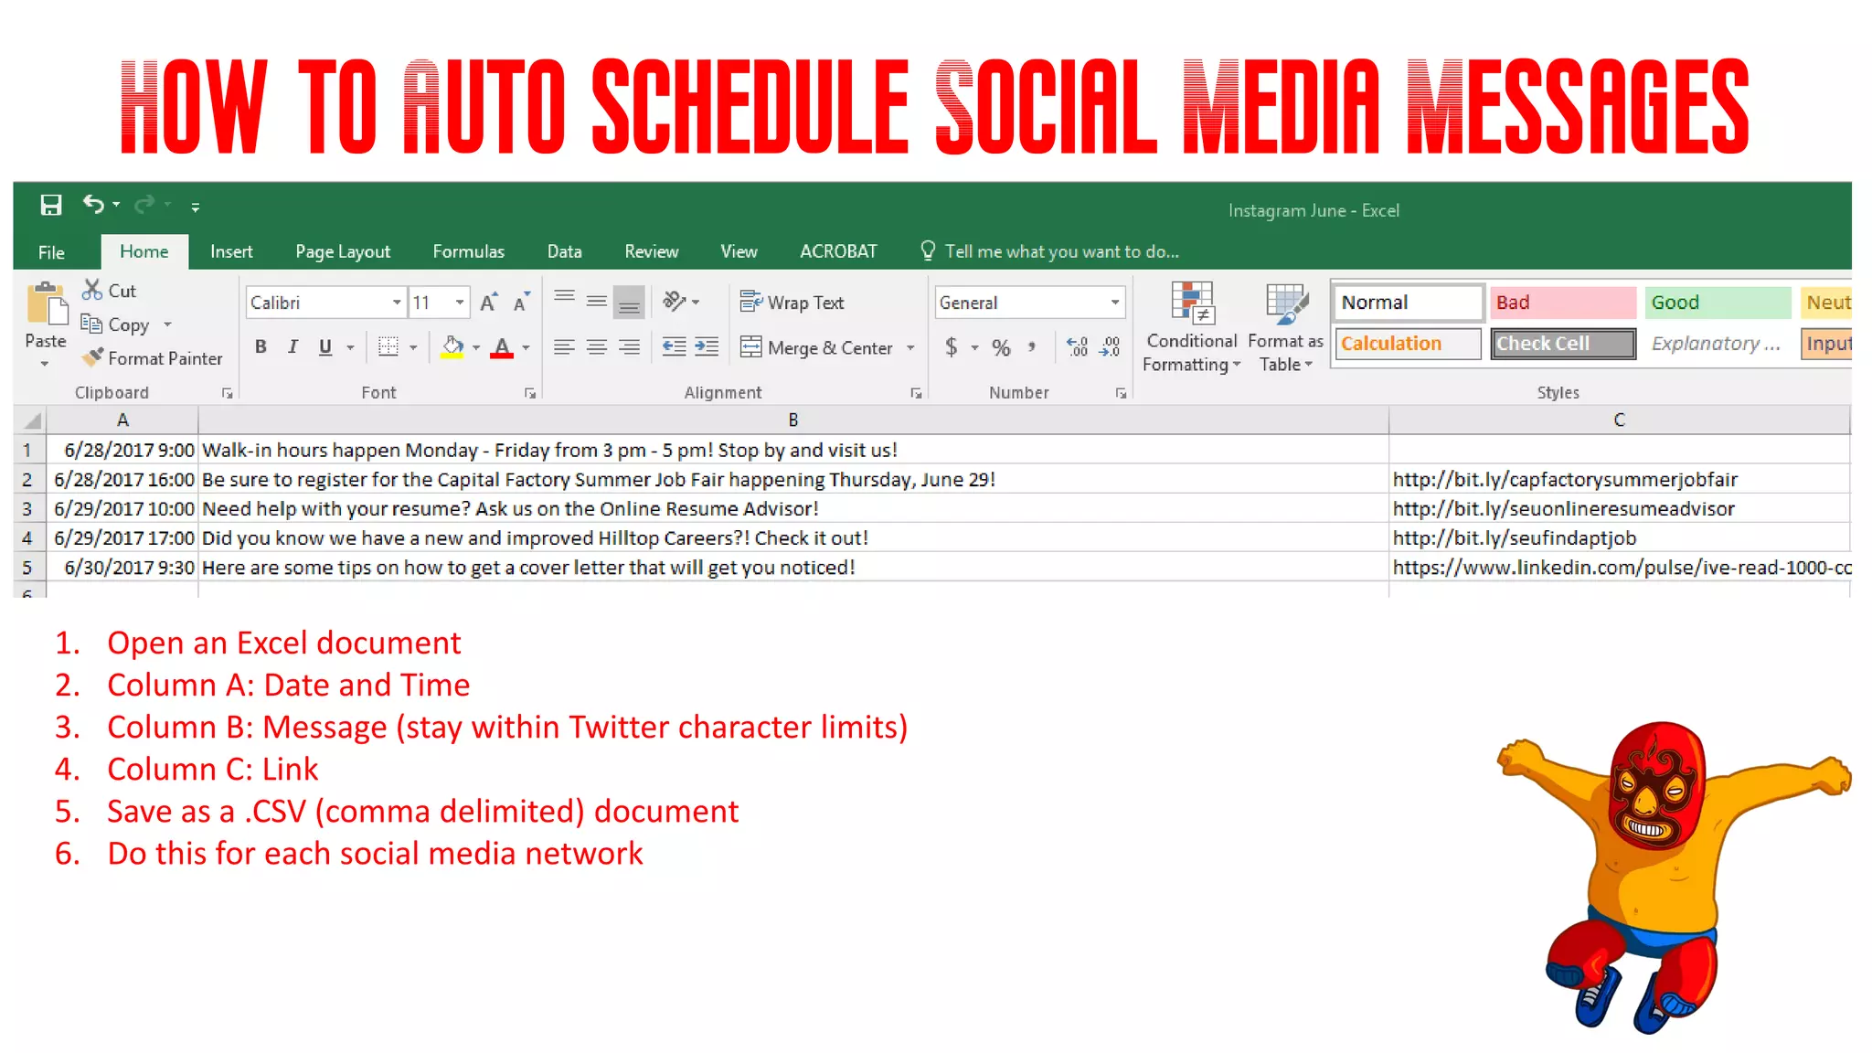Click the Decrease Font Size icon
The height and width of the screenshot is (1053, 1872).
522,302
